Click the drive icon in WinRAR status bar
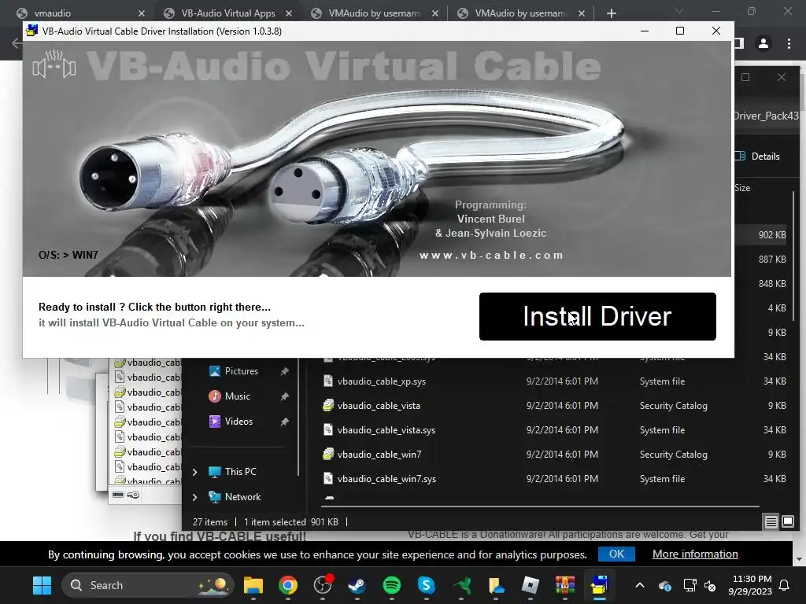The height and width of the screenshot is (604, 806). (x=118, y=495)
